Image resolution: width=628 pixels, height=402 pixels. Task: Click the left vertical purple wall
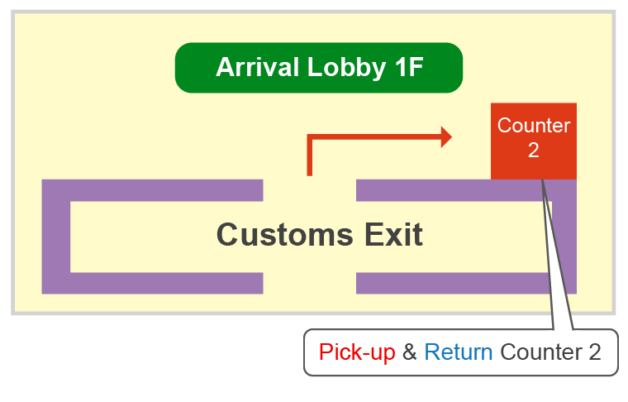tap(55, 237)
